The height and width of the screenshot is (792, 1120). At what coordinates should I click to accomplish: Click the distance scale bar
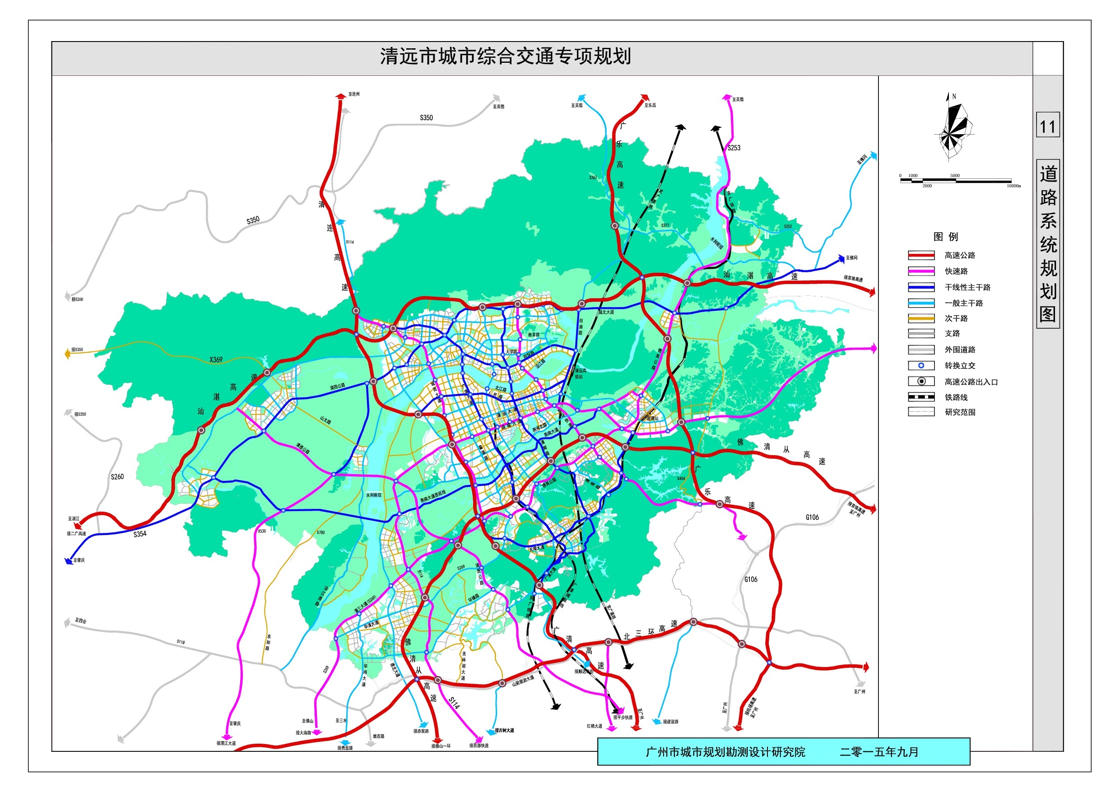click(955, 181)
